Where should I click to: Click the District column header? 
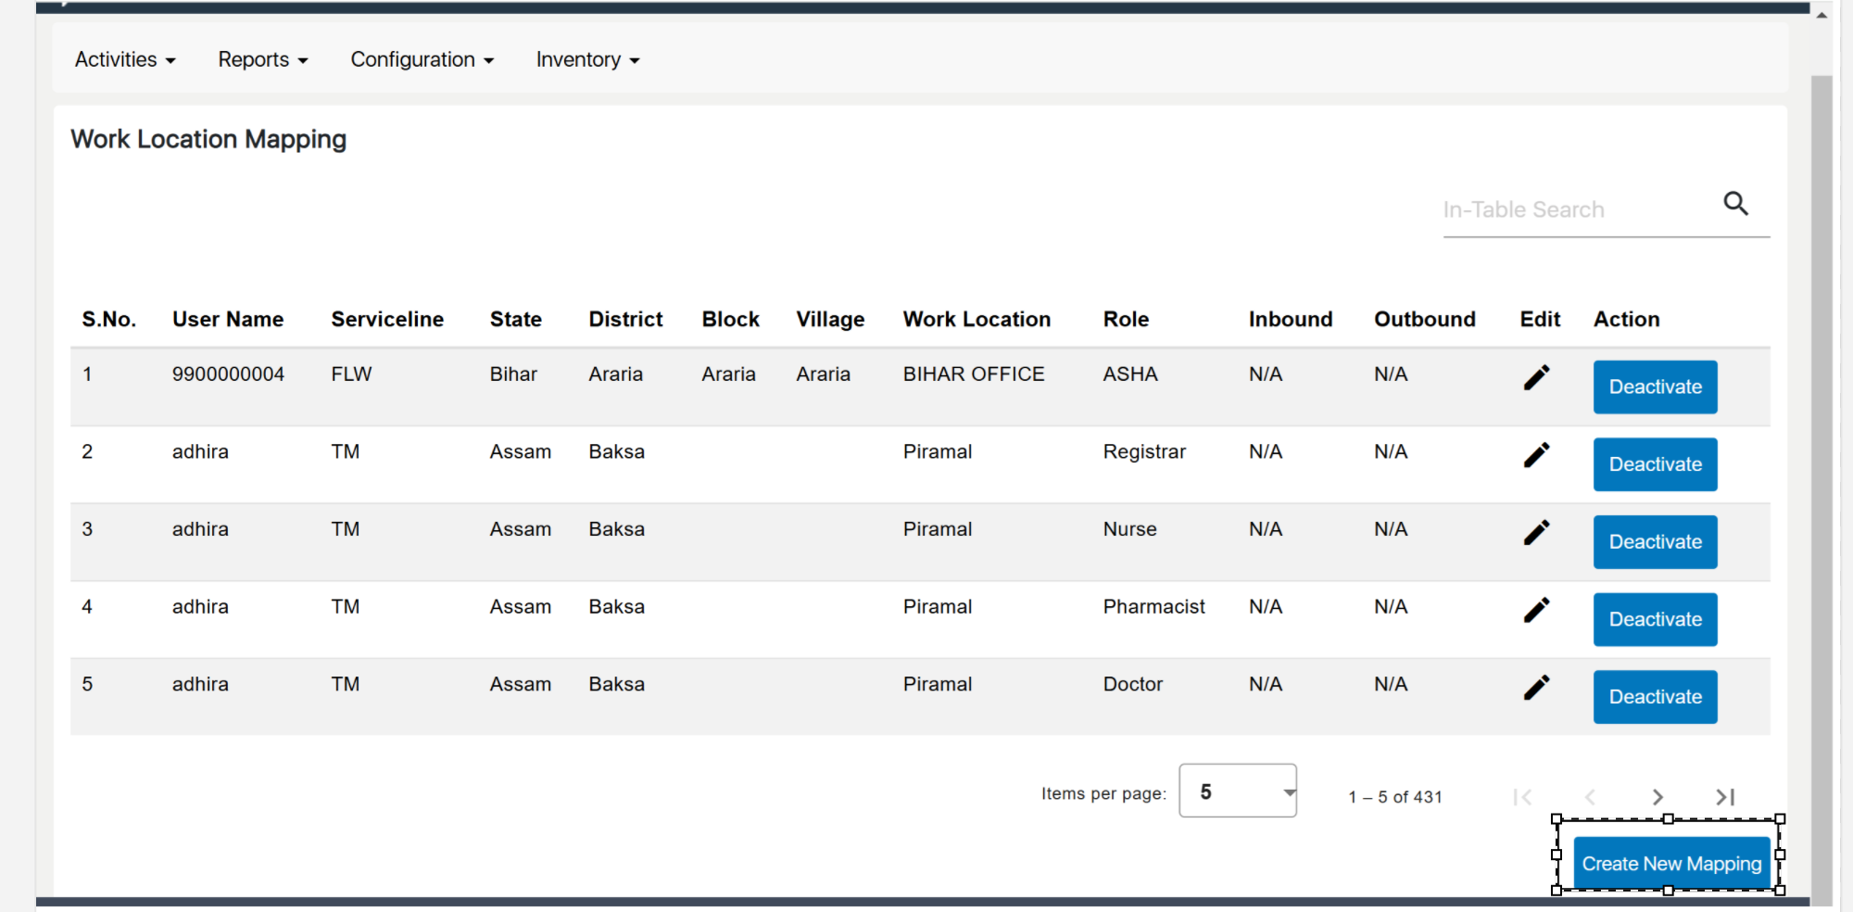(625, 319)
